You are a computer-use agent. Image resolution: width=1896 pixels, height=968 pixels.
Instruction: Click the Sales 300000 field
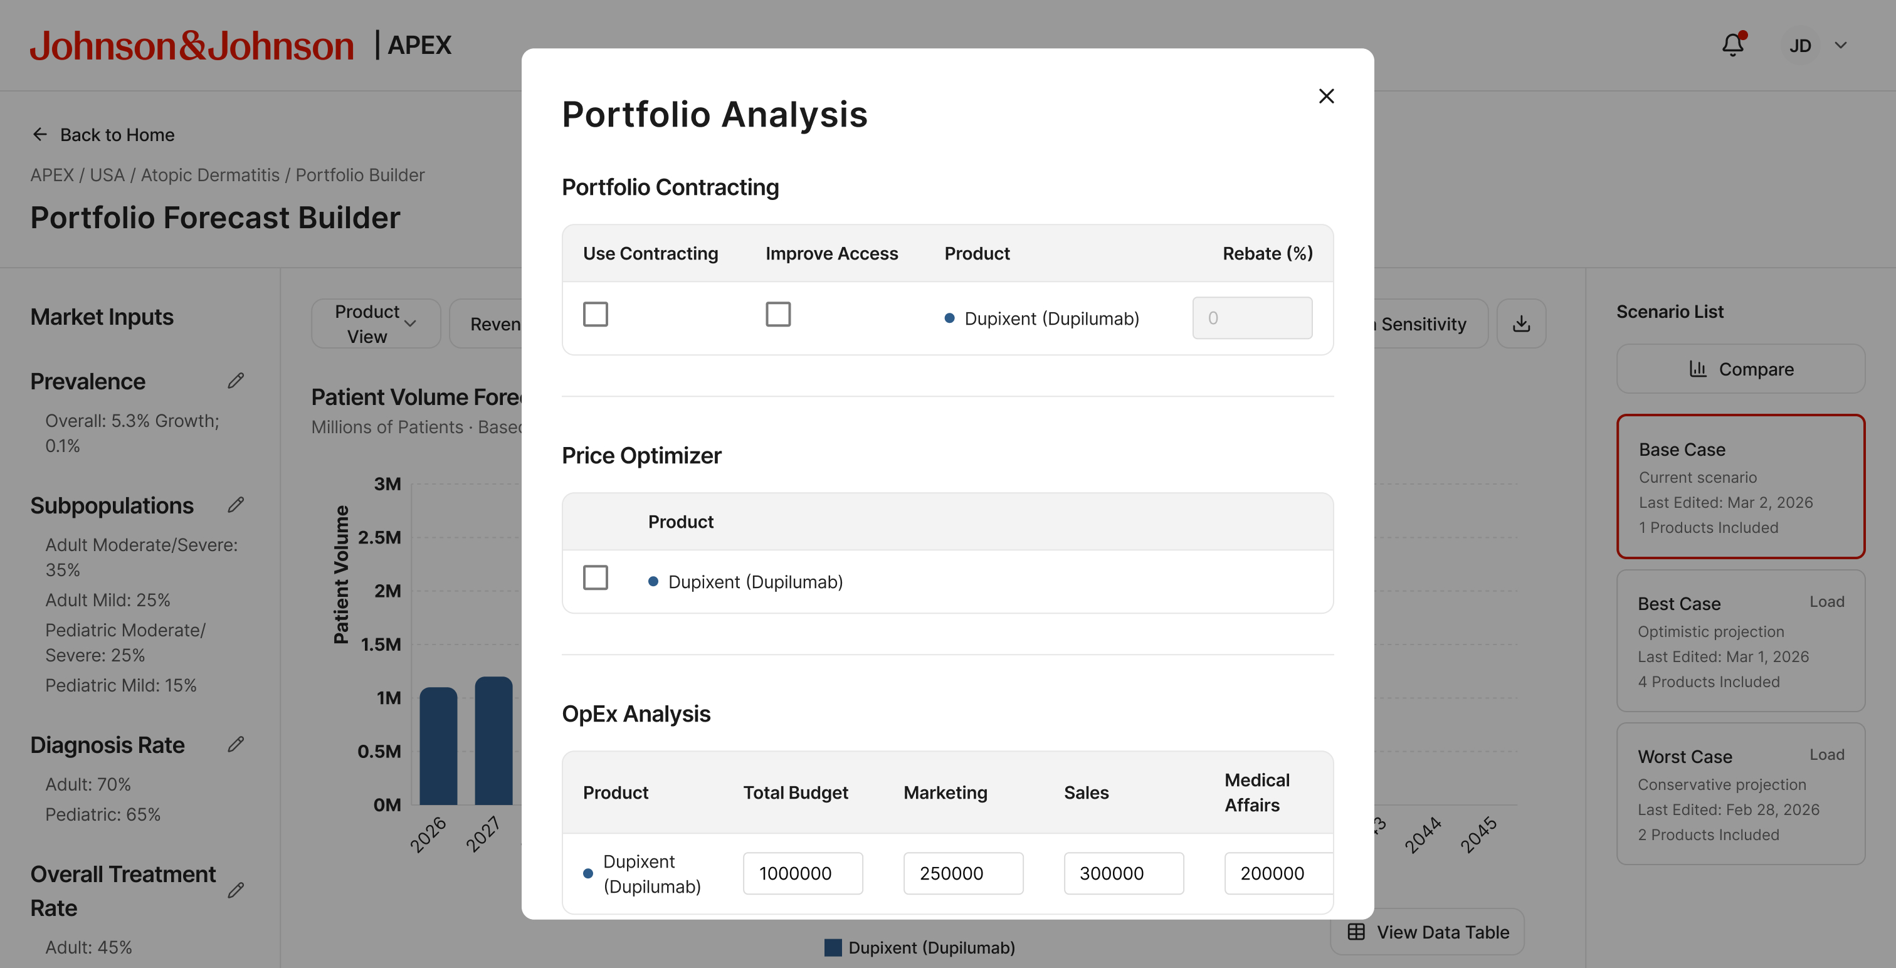[x=1123, y=873]
